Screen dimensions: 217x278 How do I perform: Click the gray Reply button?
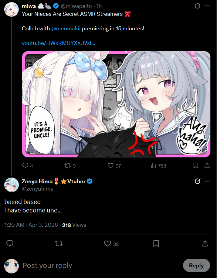(x=196, y=266)
